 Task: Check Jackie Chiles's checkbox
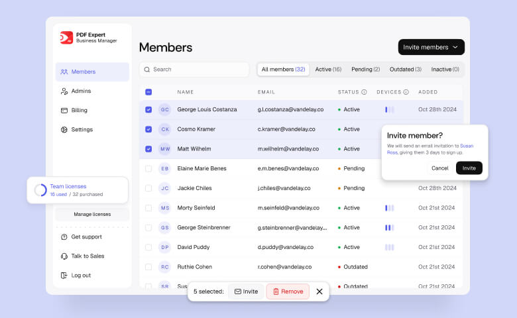tap(148, 188)
